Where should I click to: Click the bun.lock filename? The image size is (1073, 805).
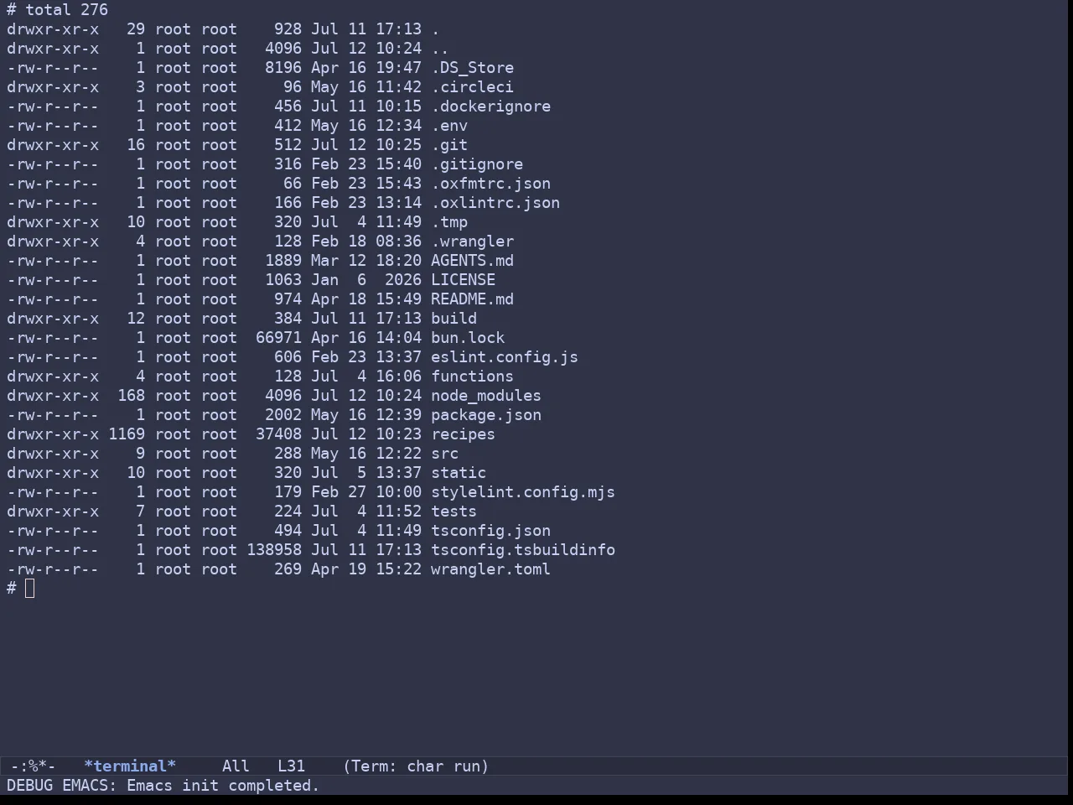[x=468, y=337]
